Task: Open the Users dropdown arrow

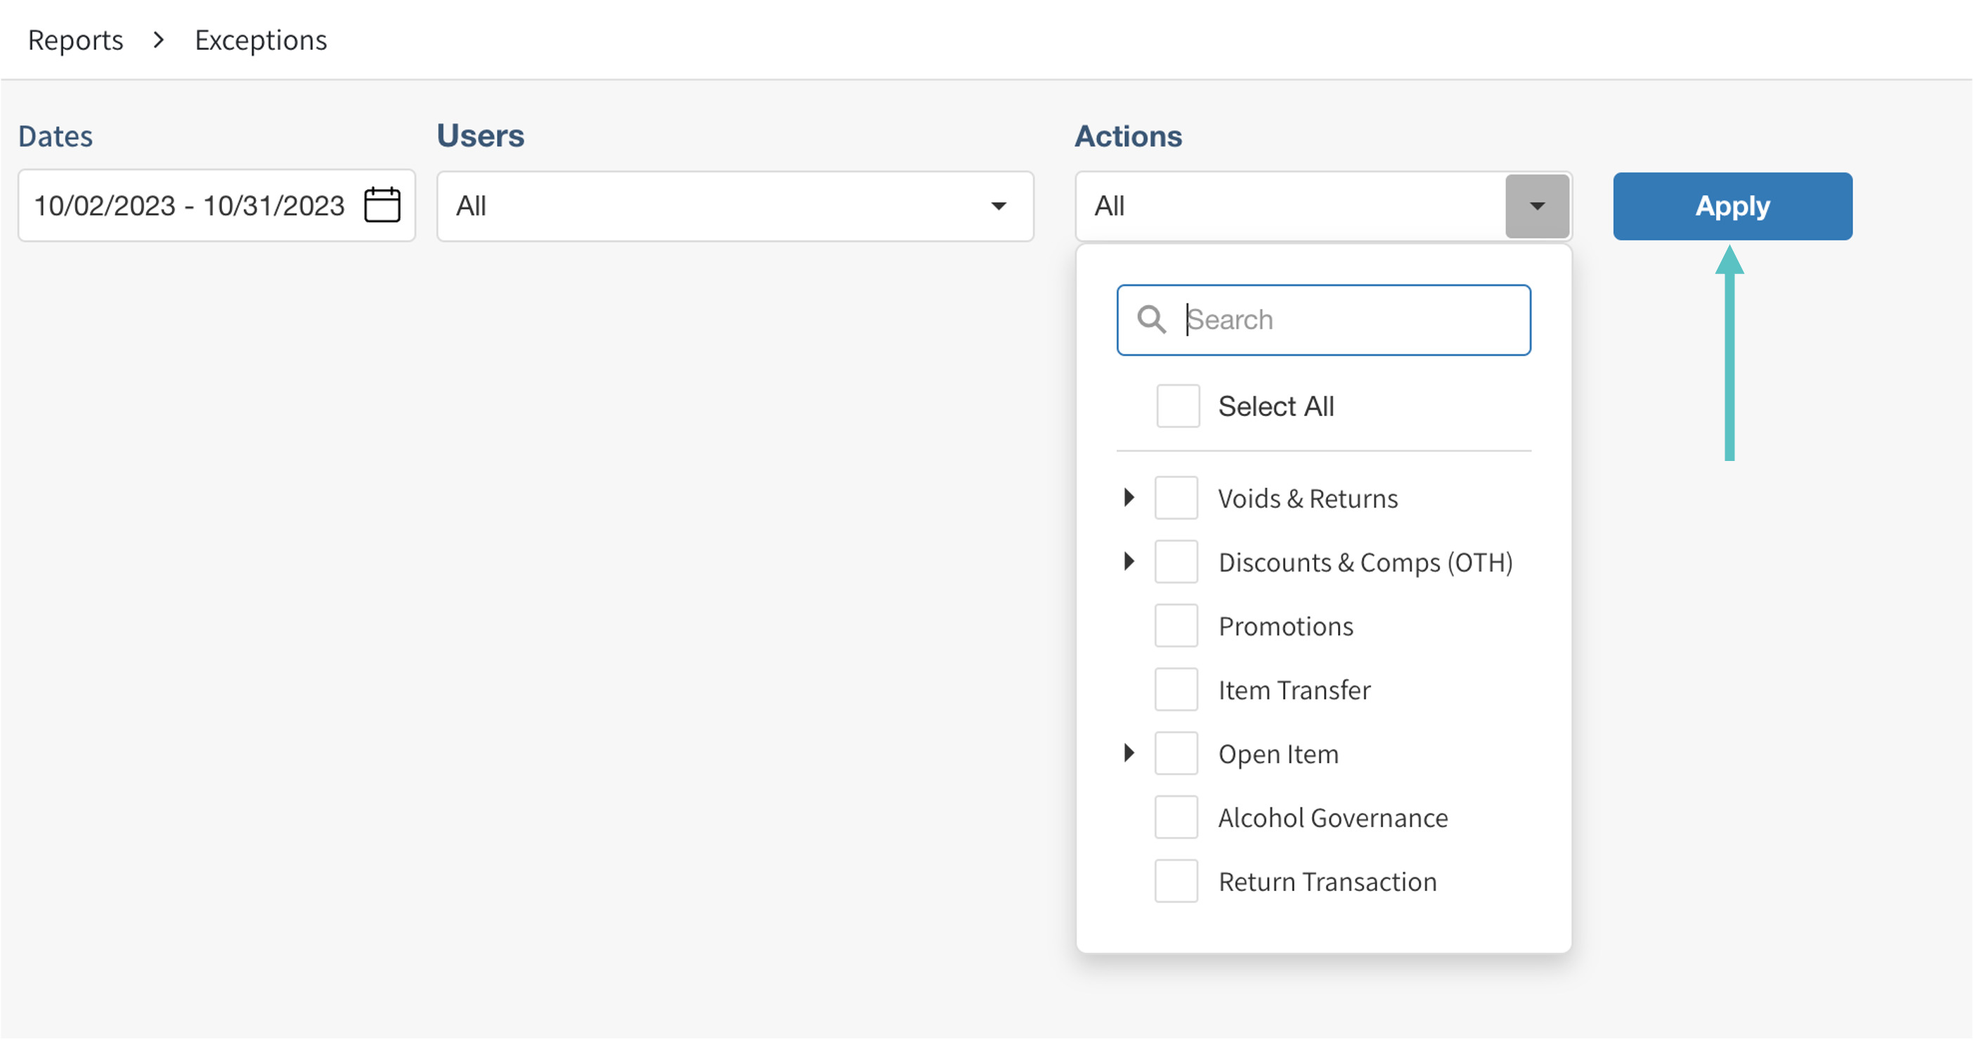Action: (998, 206)
